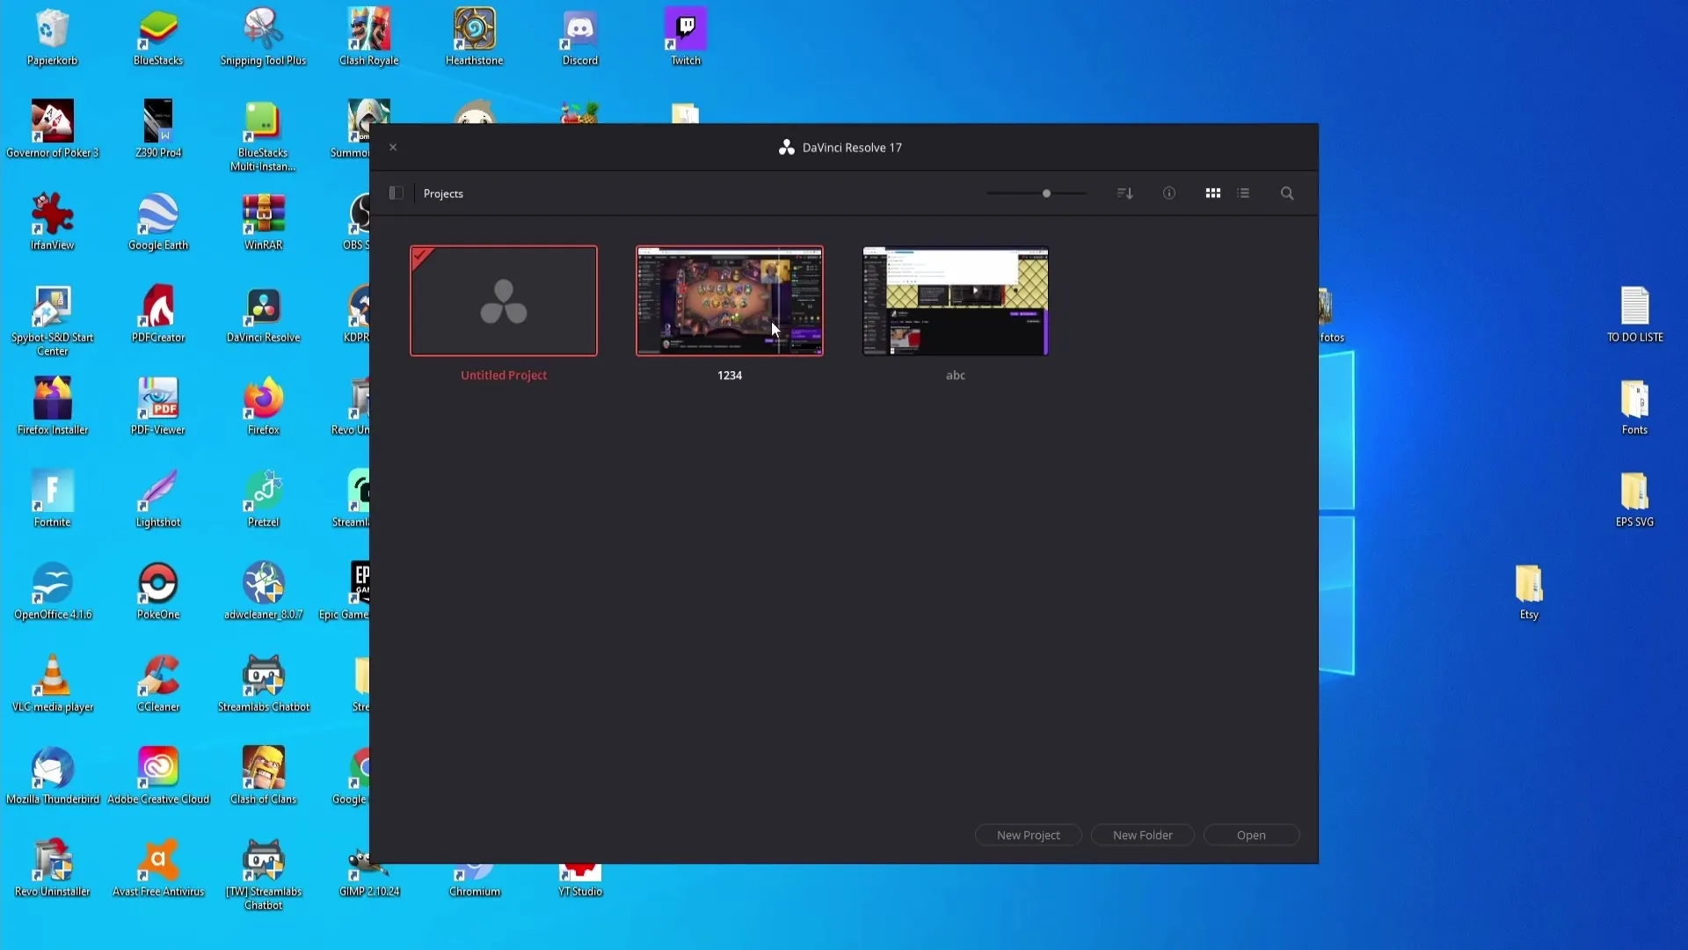Screen dimensions: 1688x950
Task: Open the sort/filter options icon
Action: pos(1124,194)
